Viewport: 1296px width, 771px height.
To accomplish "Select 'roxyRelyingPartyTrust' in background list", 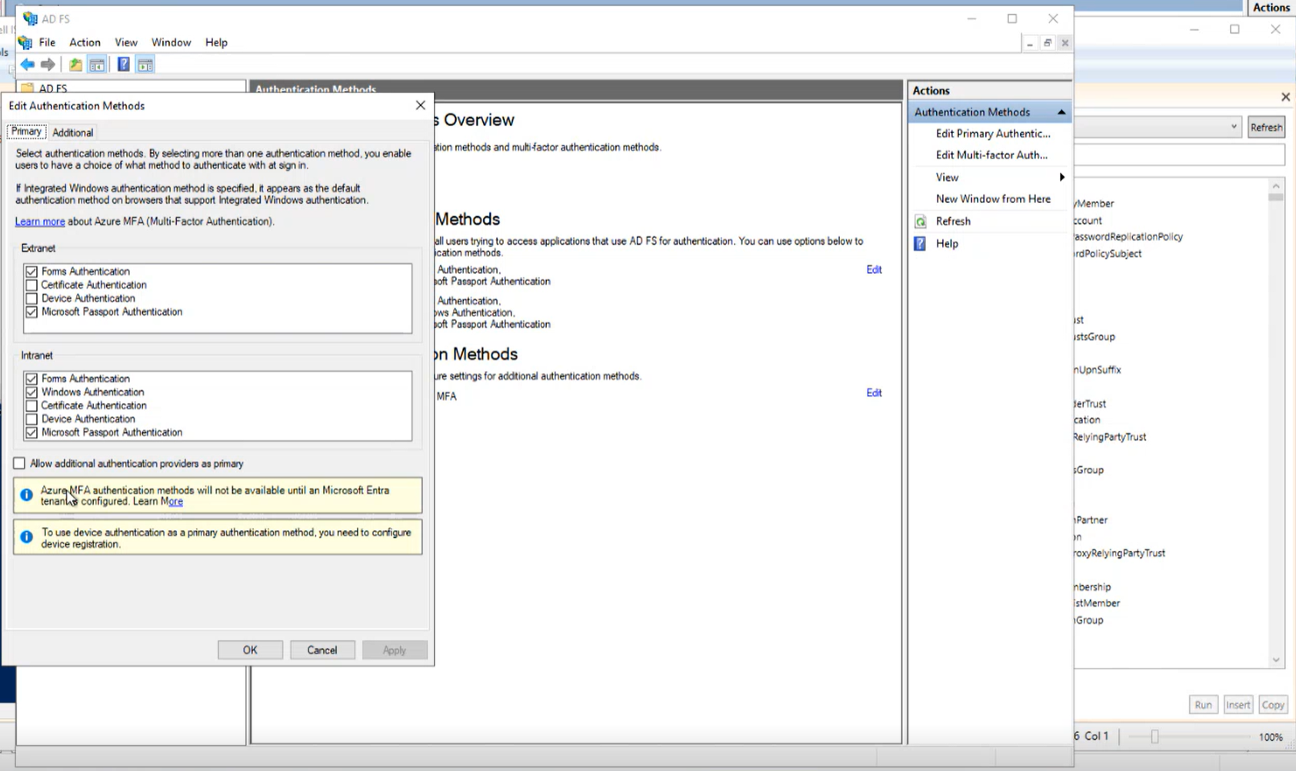I will [x=1120, y=553].
